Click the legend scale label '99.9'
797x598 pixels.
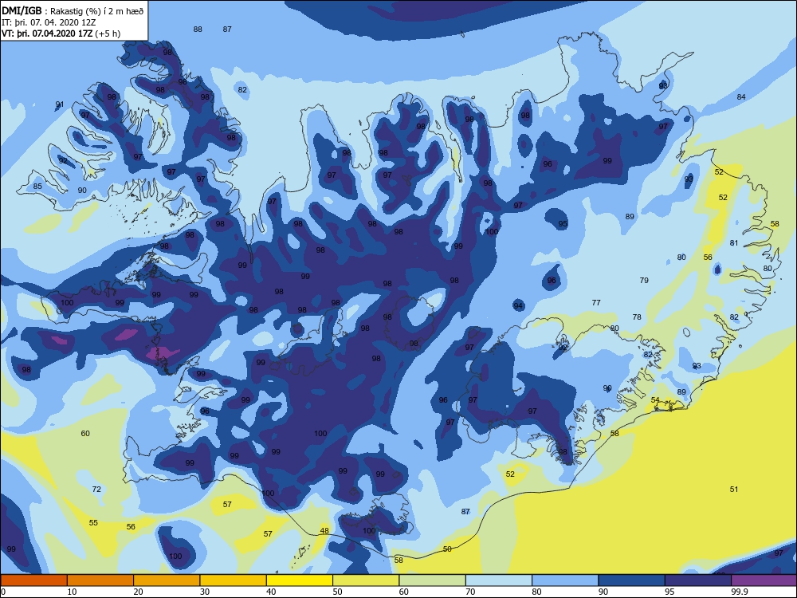[739, 592]
